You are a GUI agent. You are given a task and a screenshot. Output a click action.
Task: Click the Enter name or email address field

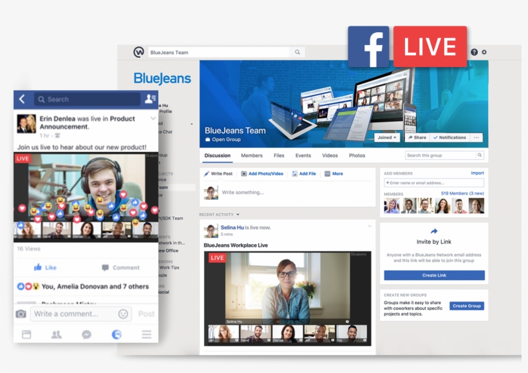[x=435, y=182]
